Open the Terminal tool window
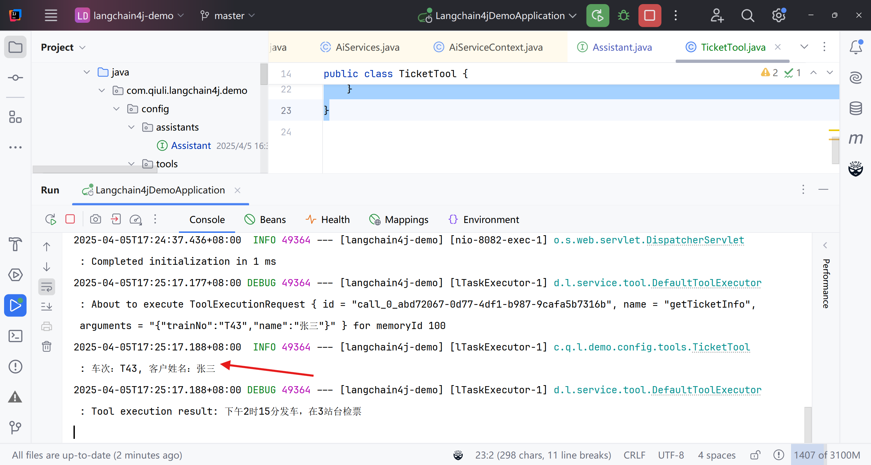The image size is (871, 465). click(15, 336)
